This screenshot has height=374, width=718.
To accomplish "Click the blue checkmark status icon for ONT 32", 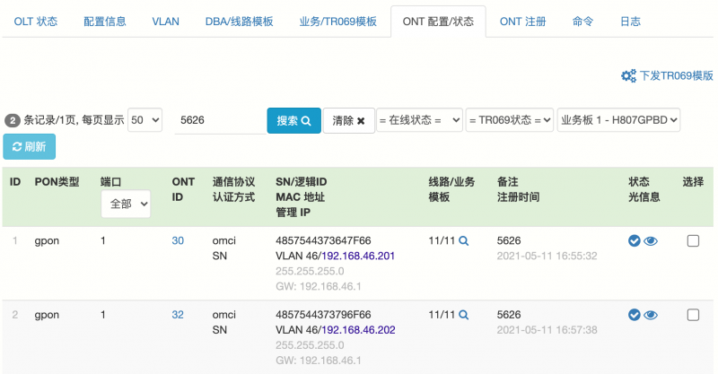I will (x=635, y=315).
